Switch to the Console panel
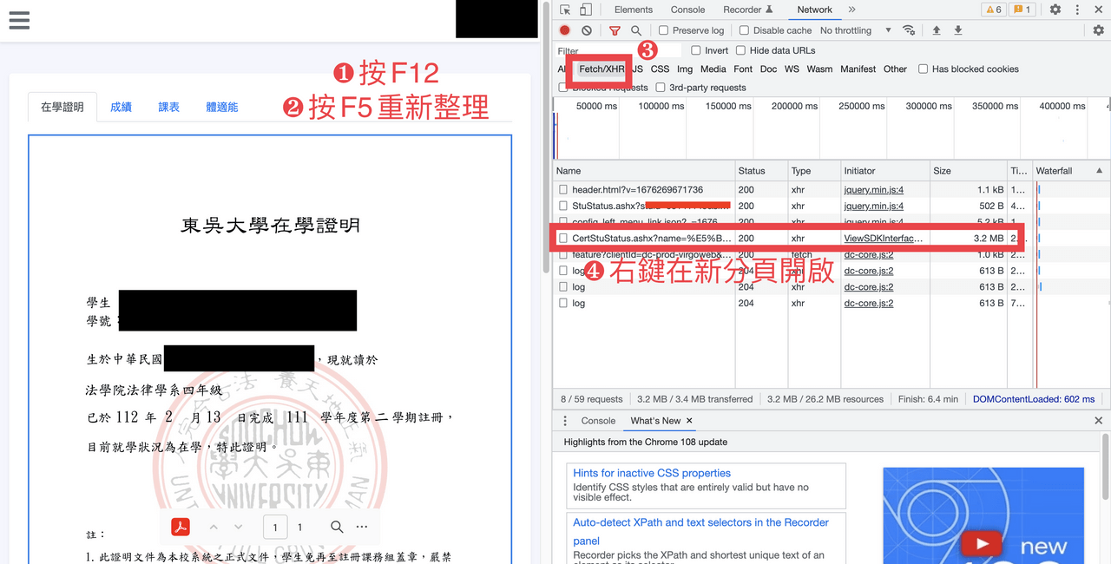 click(x=687, y=10)
